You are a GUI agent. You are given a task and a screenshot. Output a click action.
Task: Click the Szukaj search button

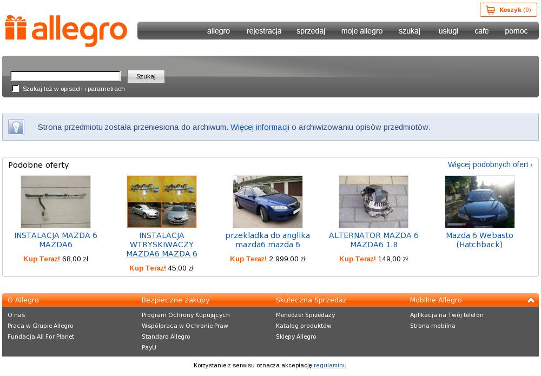click(146, 76)
